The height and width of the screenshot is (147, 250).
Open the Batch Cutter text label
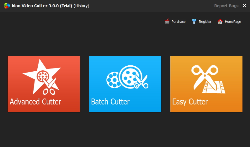click(x=110, y=102)
